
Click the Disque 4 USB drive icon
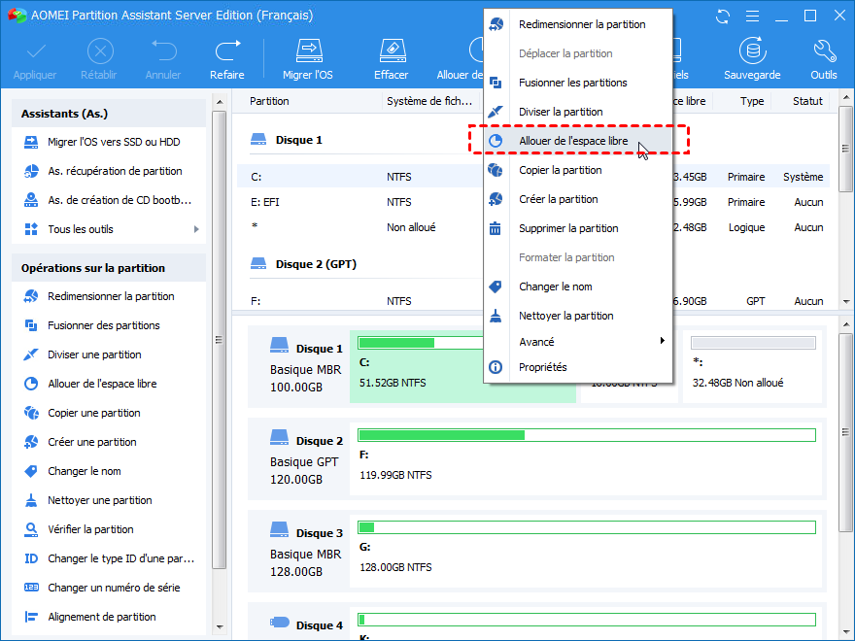[280, 622]
